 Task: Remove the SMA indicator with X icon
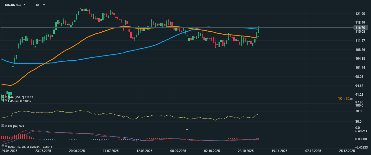[6, 97]
